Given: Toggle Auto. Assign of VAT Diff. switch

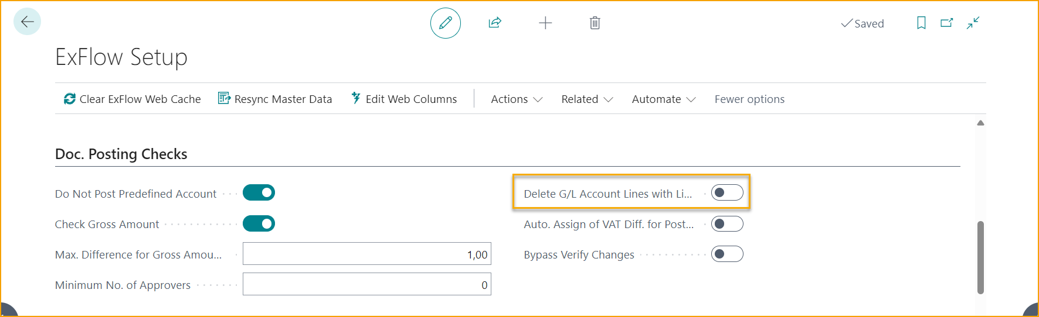Looking at the screenshot, I should pyautogui.click(x=727, y=223).
